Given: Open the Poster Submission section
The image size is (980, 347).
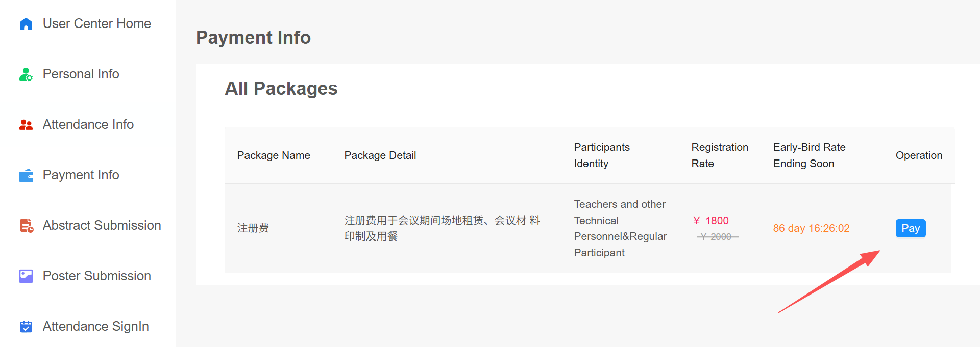Looking at the screenshot, I should pyautogui.click(x=96, y=276).
